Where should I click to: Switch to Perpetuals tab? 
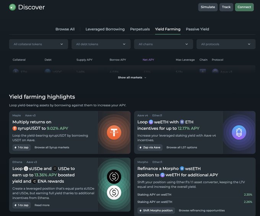[x=140, y=29]
